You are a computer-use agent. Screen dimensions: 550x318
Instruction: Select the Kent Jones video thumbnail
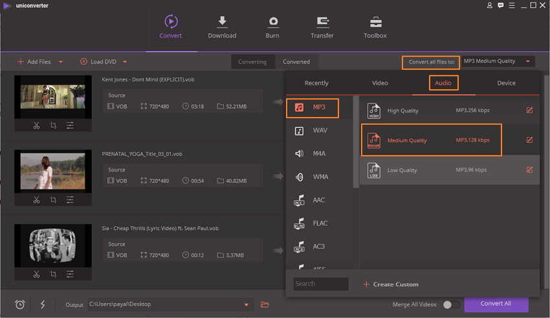52,97
